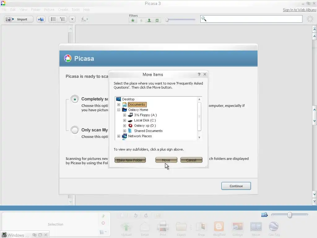The height and width of the screenshot is (238, 317).
Task: Click the BlogThis! orange icon
Action: point(219,226)
